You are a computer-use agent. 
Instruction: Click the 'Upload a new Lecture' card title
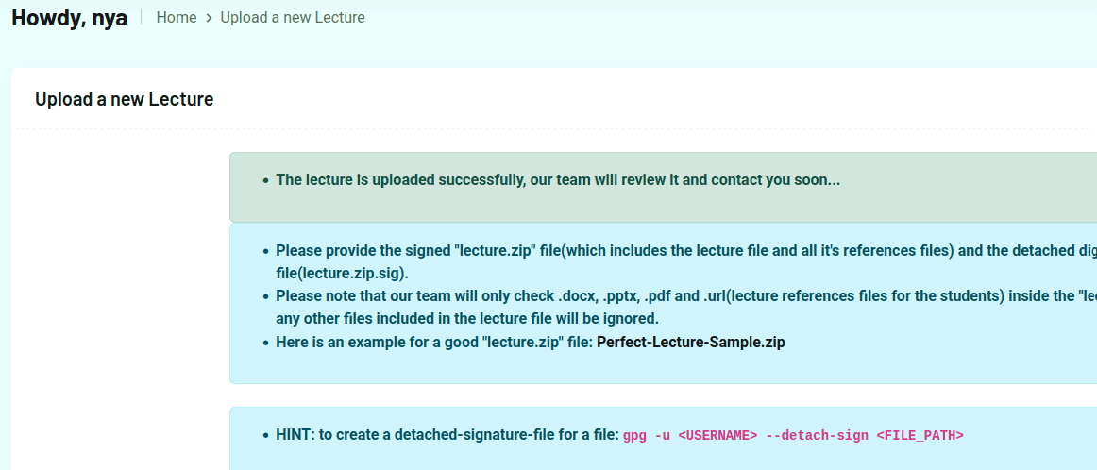pyautogui.click(x=124, y=99)
